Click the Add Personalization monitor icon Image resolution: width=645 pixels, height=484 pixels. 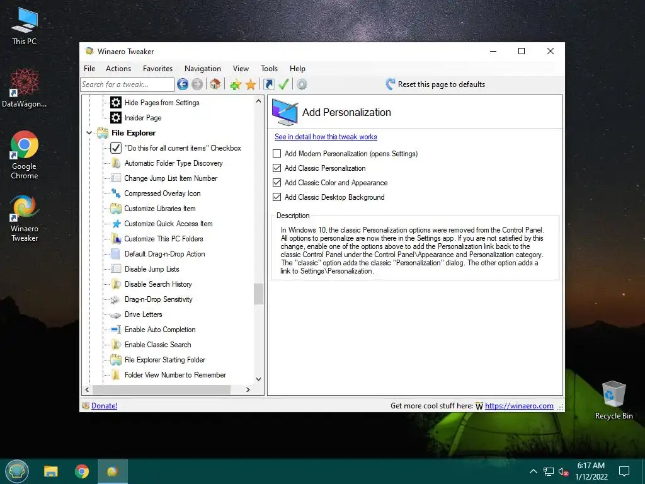pos(285,112)
